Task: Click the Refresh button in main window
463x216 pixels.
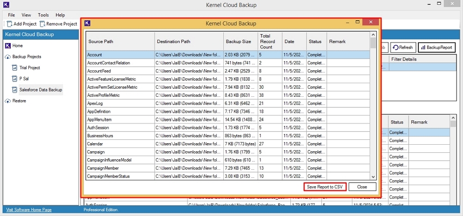Action: (403, 47)
